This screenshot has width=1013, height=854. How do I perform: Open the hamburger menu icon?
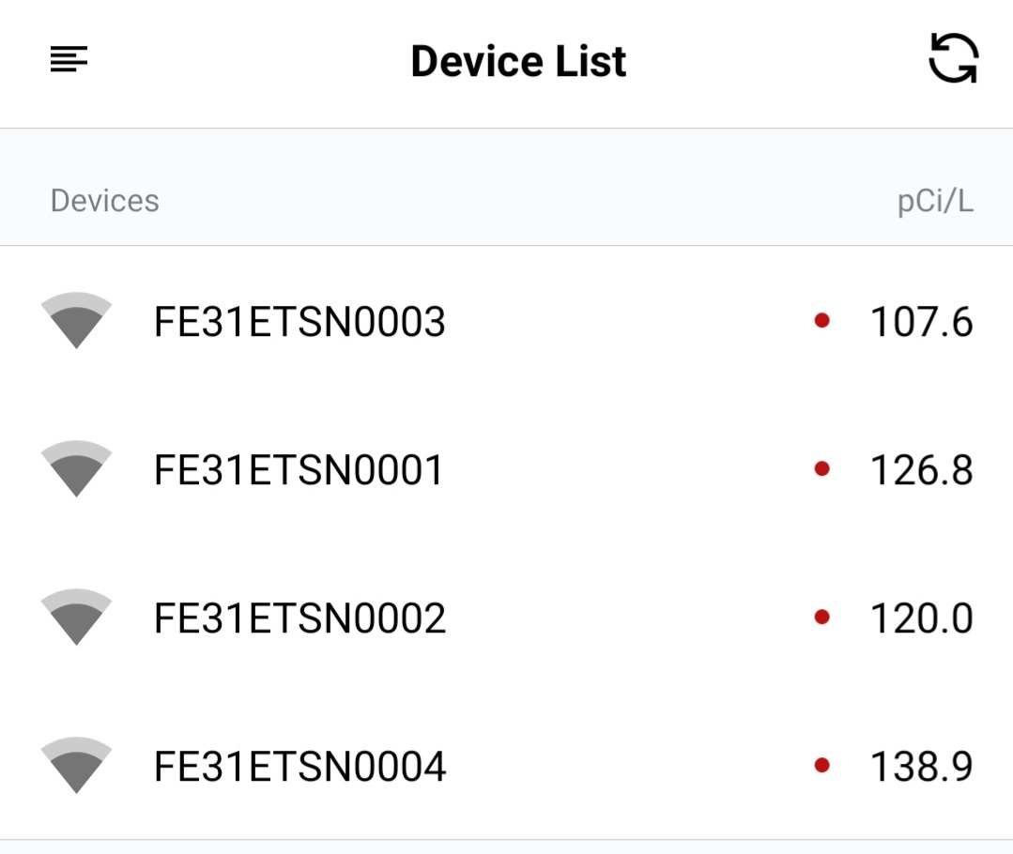pos(69,59)
